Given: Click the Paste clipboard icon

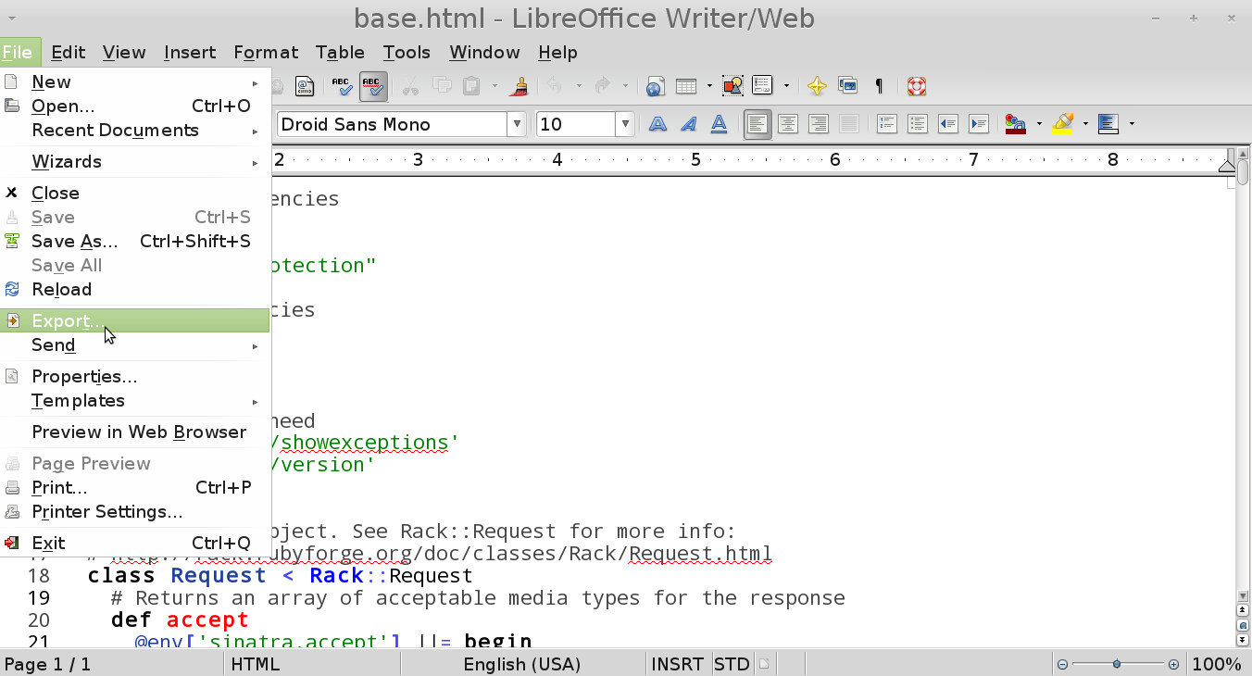Looking at the screenshot, I should pos(472,87).
